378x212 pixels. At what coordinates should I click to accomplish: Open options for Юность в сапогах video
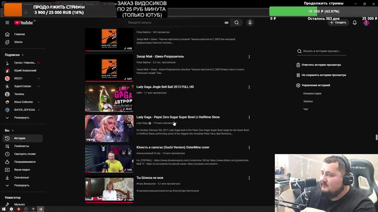249,148
